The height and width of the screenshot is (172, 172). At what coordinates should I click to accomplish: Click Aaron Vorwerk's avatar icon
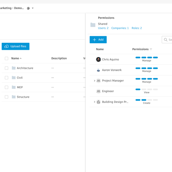point(98,70)
